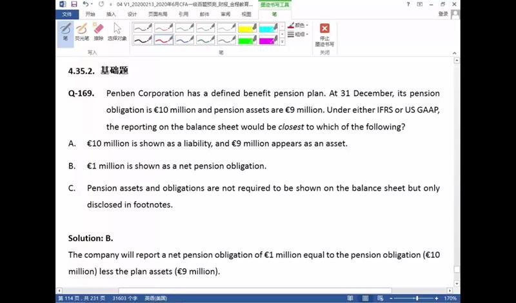Open the pen Color (颜色) dropdown
Image resolution: width=516 pixels, height=303 pixels.
(299, 25)
